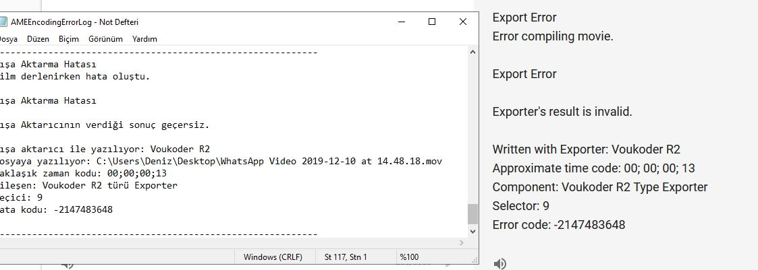Screen dimensions: 758x270
Task: Click the speaker icon below the translation
Action: click(499, 263)
